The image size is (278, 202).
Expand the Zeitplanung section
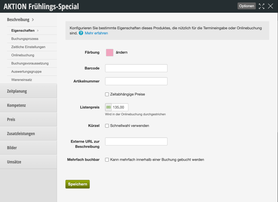28,91
